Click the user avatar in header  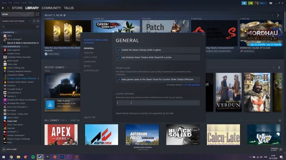[256, 3]
